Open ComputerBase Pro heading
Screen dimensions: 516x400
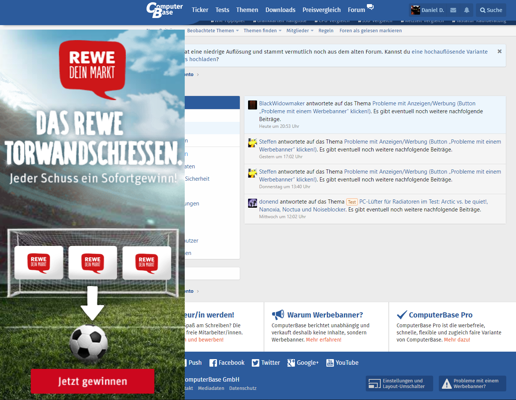pos(441,315)
